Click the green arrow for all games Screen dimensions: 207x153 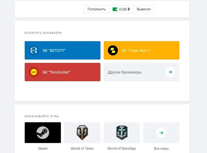pyautogui.click(x=161, y=133)
